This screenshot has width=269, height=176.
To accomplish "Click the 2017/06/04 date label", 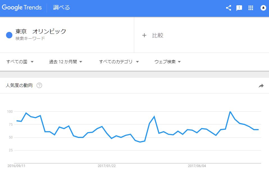I will coord(197,166).
